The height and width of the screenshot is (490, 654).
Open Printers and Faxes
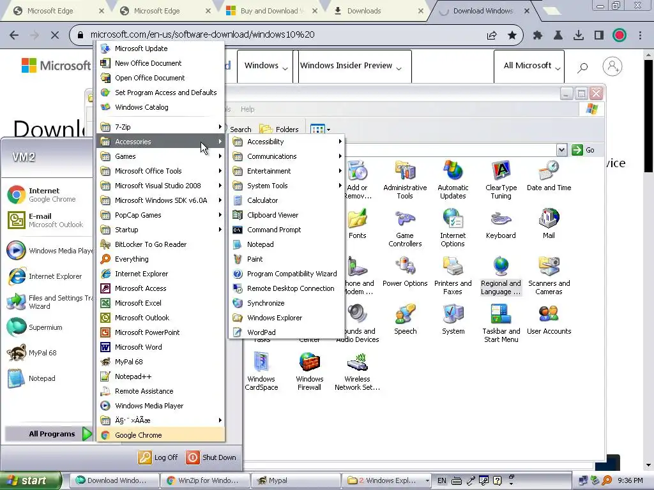pyautogui.click(x=453, y=276)
